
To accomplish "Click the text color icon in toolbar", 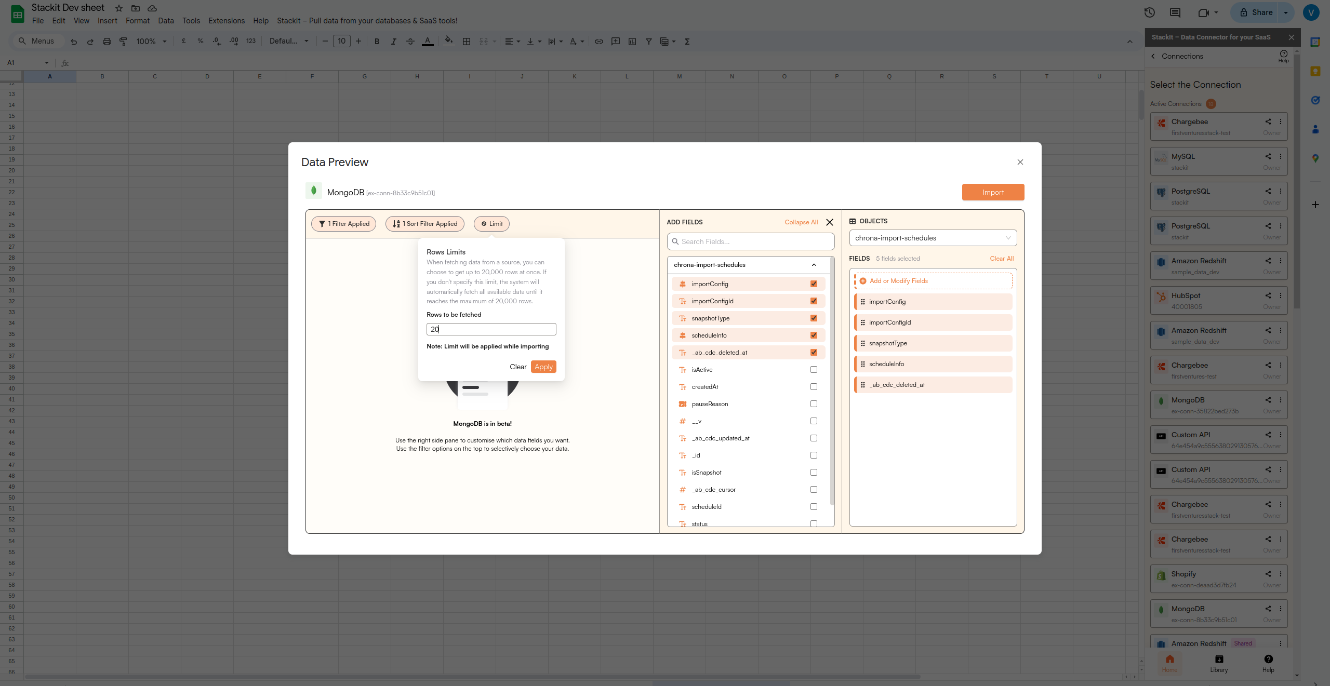I will tap(428, 42).
